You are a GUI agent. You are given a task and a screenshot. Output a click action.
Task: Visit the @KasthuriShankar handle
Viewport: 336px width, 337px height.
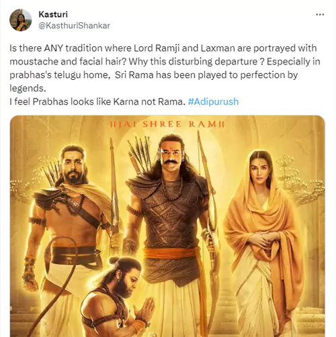point(74,26)
